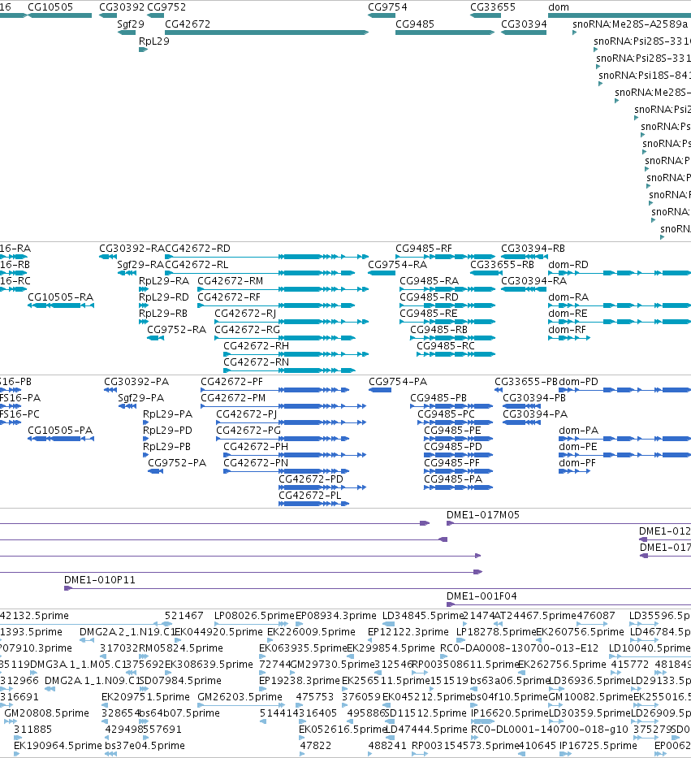
Task: Select snoRNA:Me28S-A2589a feature
Action: (x=575, y=32)
